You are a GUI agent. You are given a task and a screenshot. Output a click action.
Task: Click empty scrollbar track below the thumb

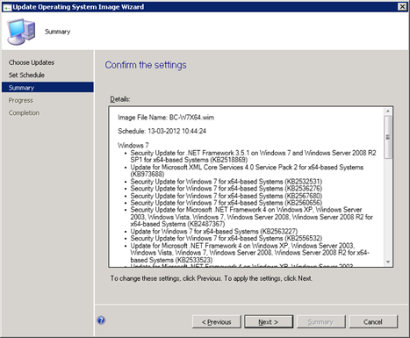click(x=388, y=208)
